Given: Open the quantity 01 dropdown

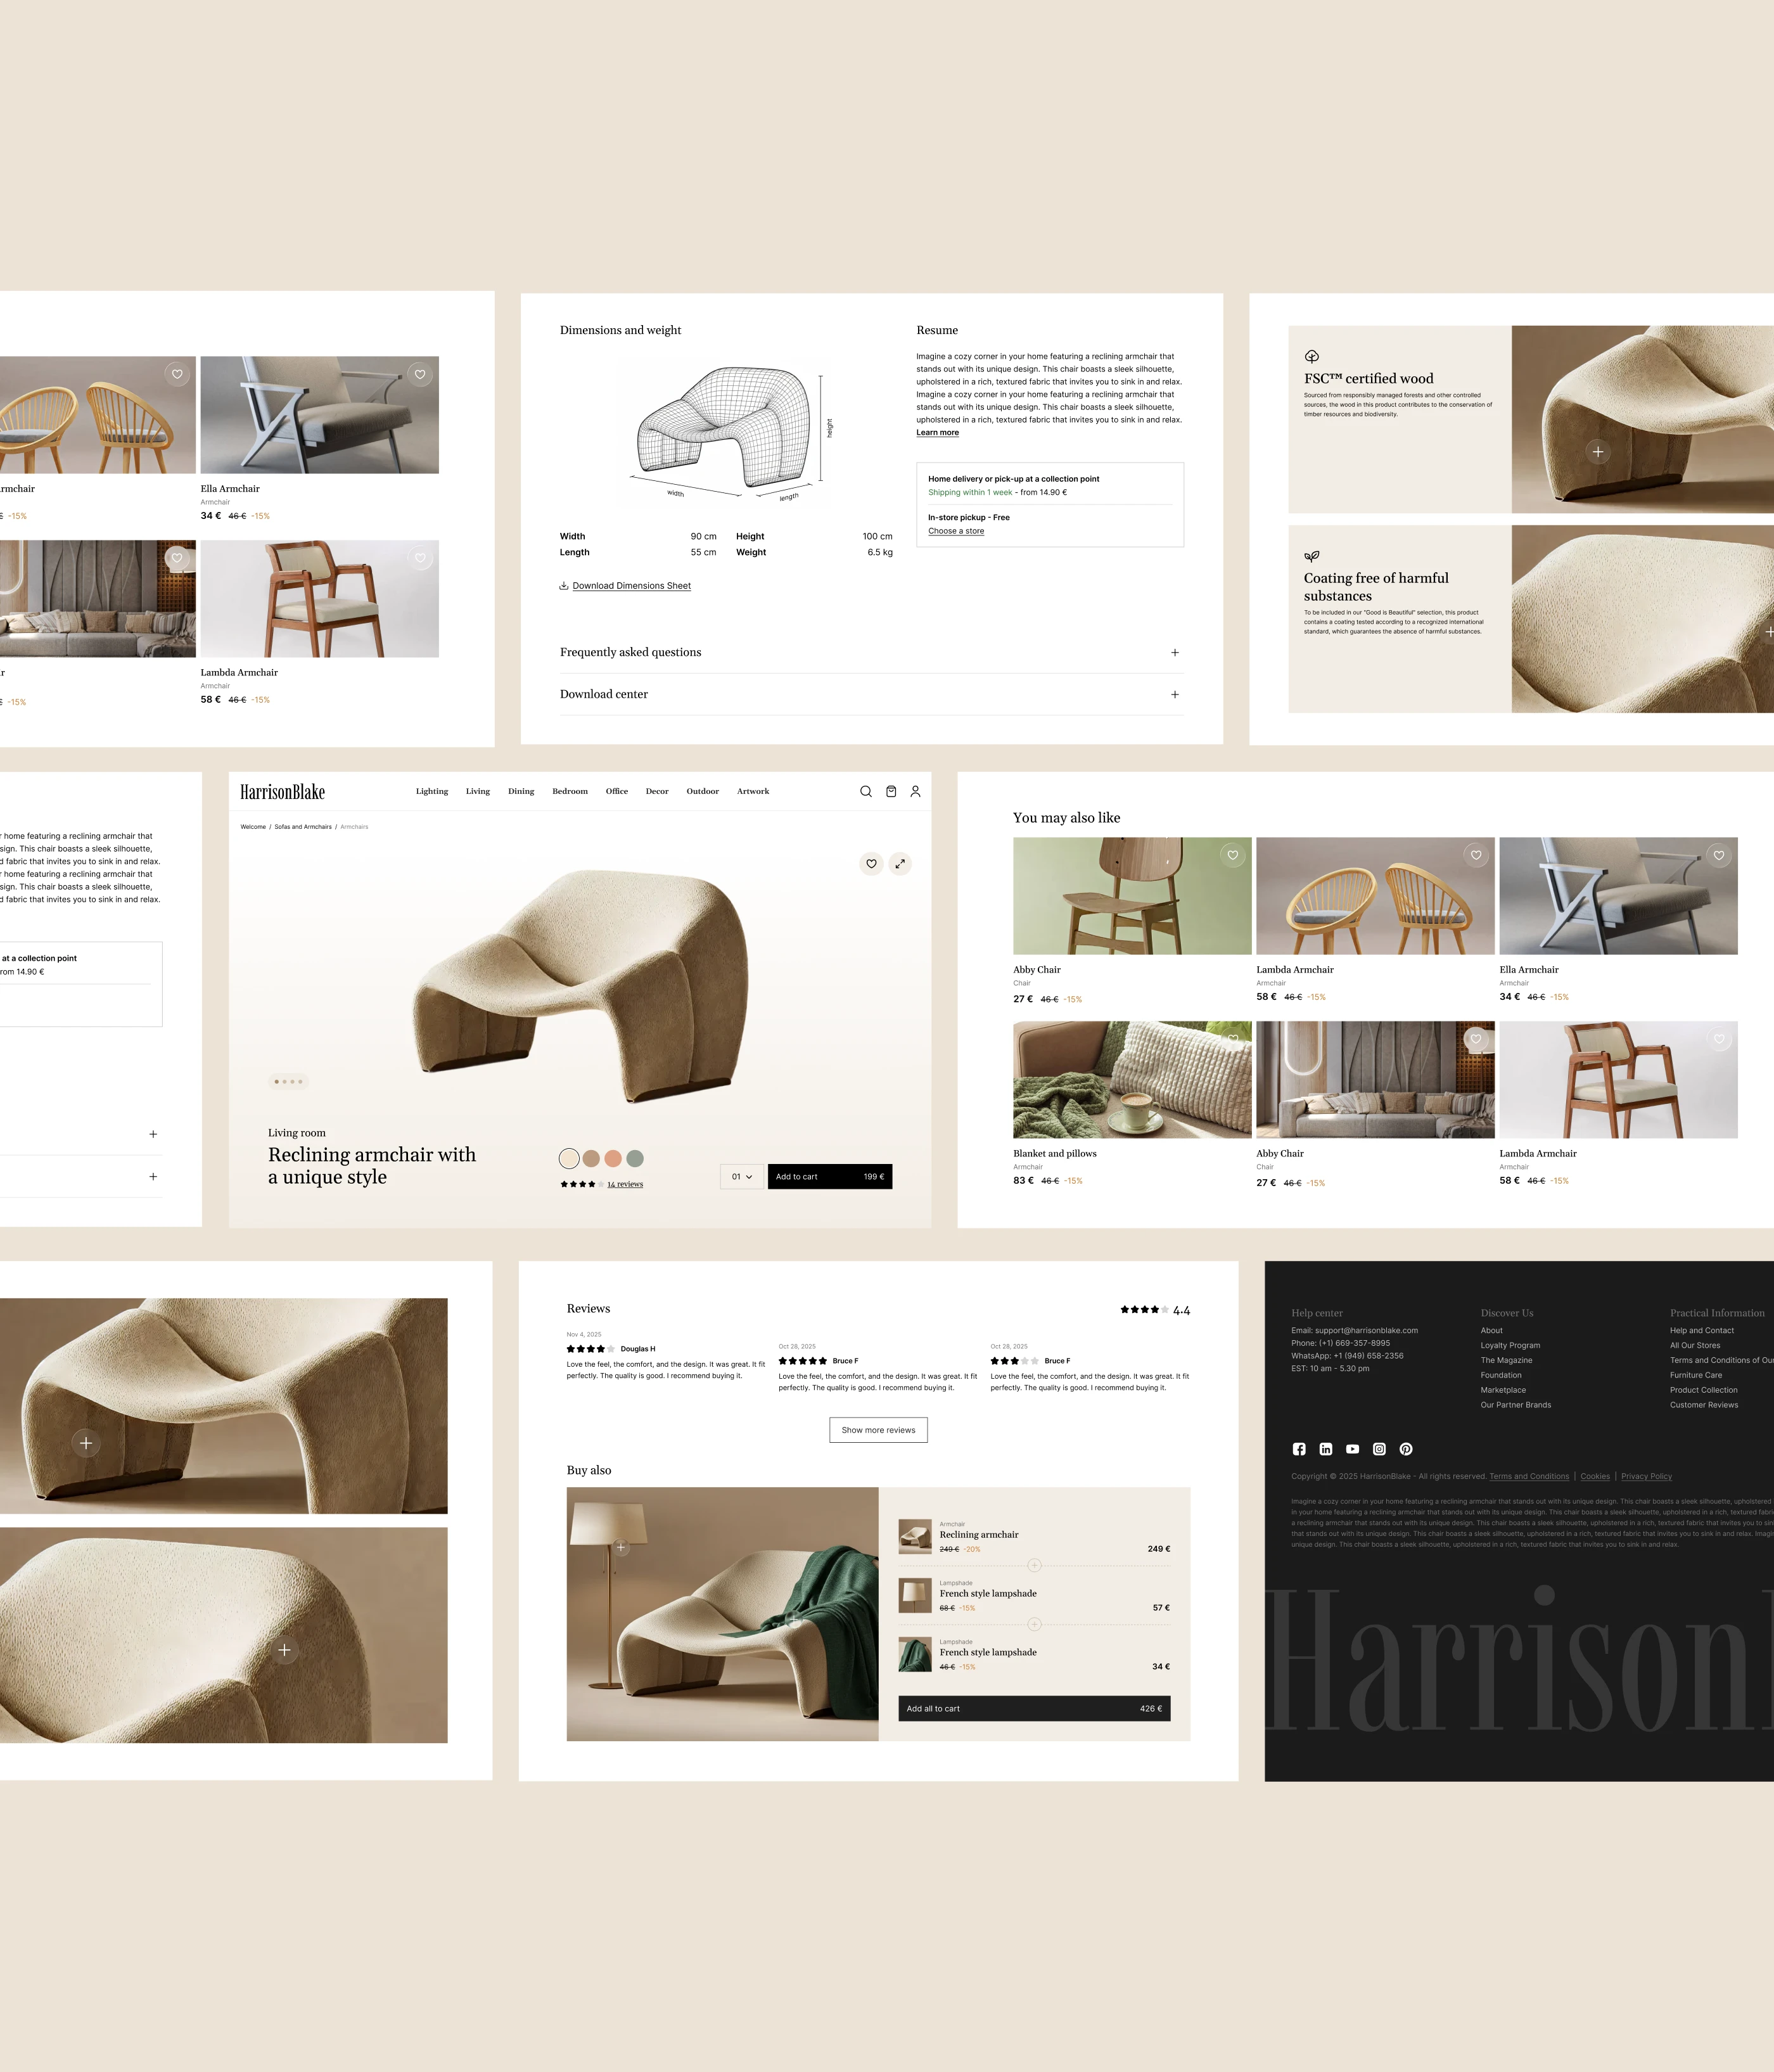Looking at the screenshot, I should 741,1176.
